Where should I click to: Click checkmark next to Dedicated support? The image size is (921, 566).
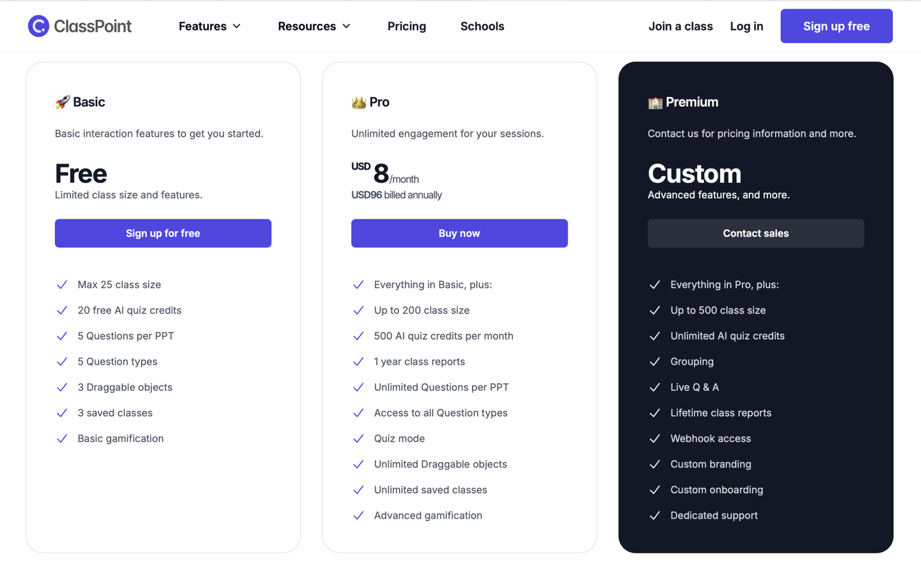(x=654, y=516)
